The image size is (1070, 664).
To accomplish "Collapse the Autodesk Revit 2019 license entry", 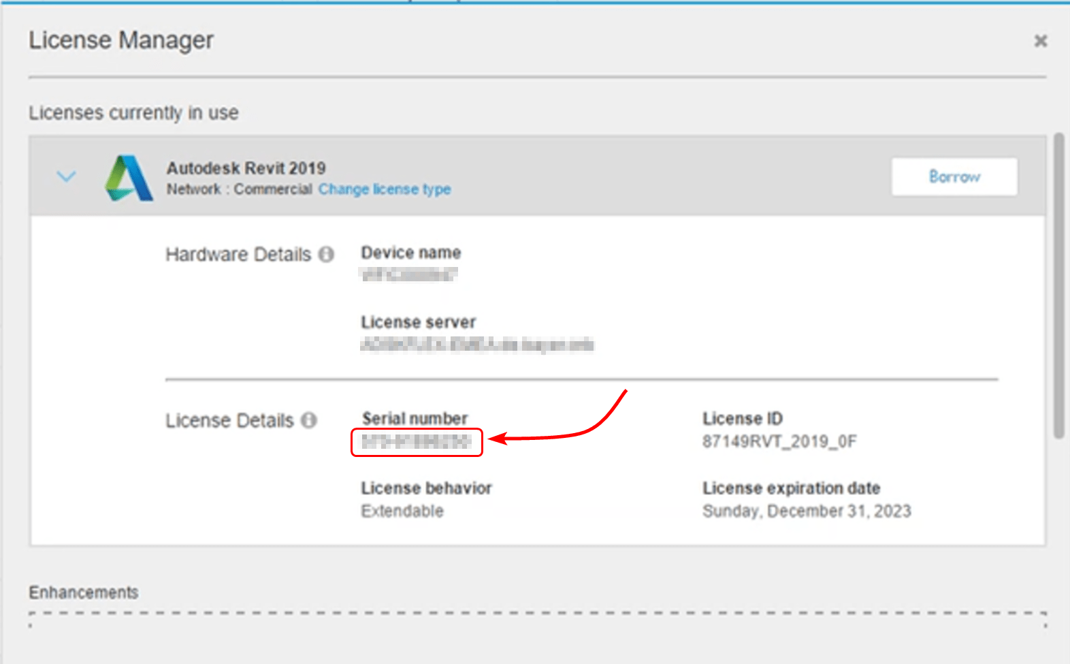I will pos(66,177).
